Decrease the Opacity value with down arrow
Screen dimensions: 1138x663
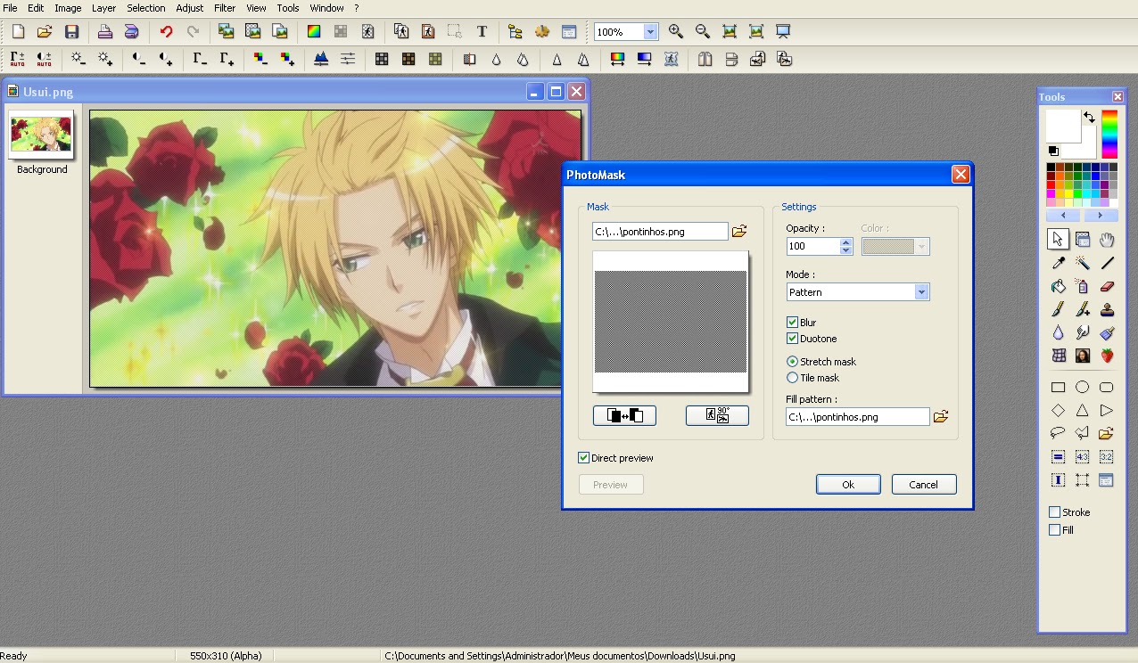tap(846, 250)
